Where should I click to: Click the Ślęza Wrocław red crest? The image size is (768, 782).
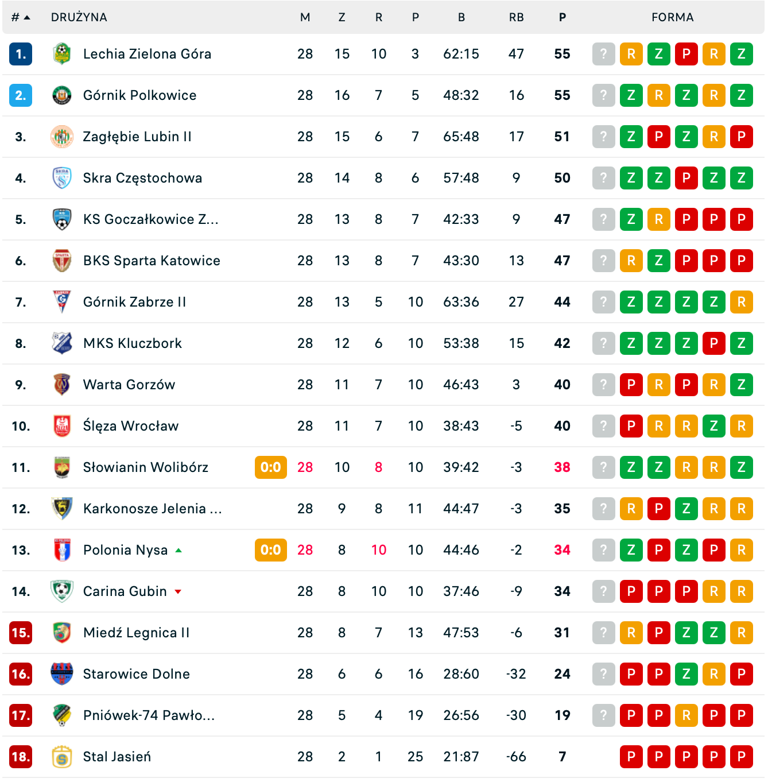62,426
